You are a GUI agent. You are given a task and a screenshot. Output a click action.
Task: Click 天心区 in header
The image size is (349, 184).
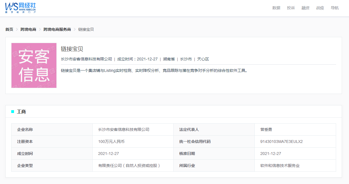(x=203, y=59)
